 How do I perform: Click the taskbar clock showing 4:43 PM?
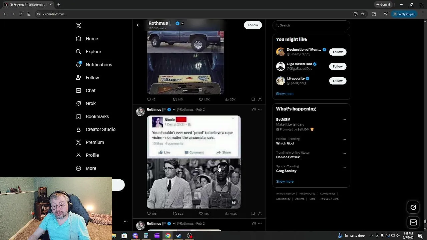[408, 236]
